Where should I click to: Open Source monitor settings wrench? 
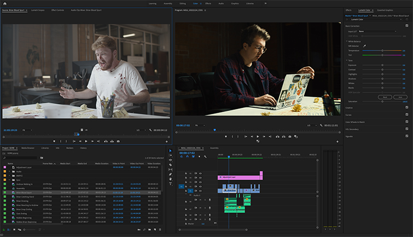point(150,130)
